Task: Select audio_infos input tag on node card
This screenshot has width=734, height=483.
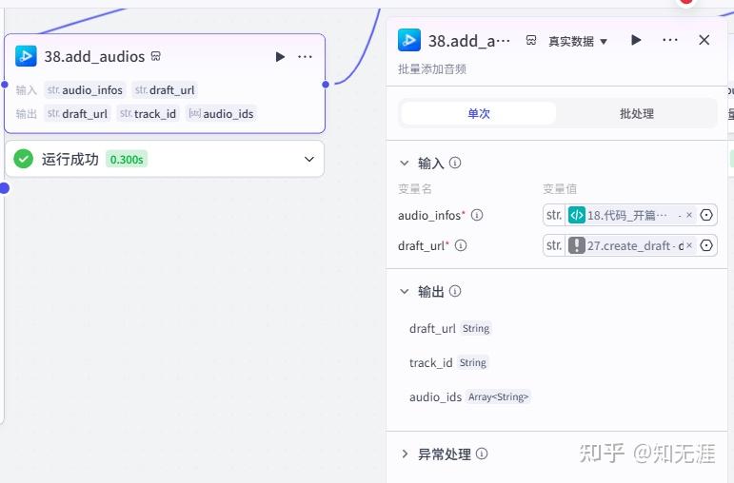Action: tap(85, 89)
